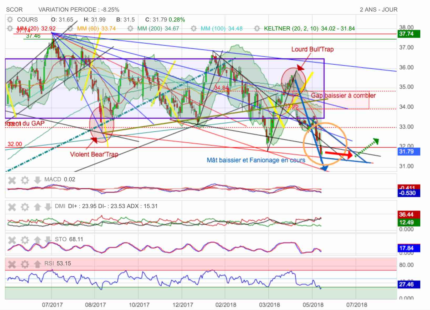
Task: Click the Violent Bear'Trap annotation
Action: pos(94,154)
